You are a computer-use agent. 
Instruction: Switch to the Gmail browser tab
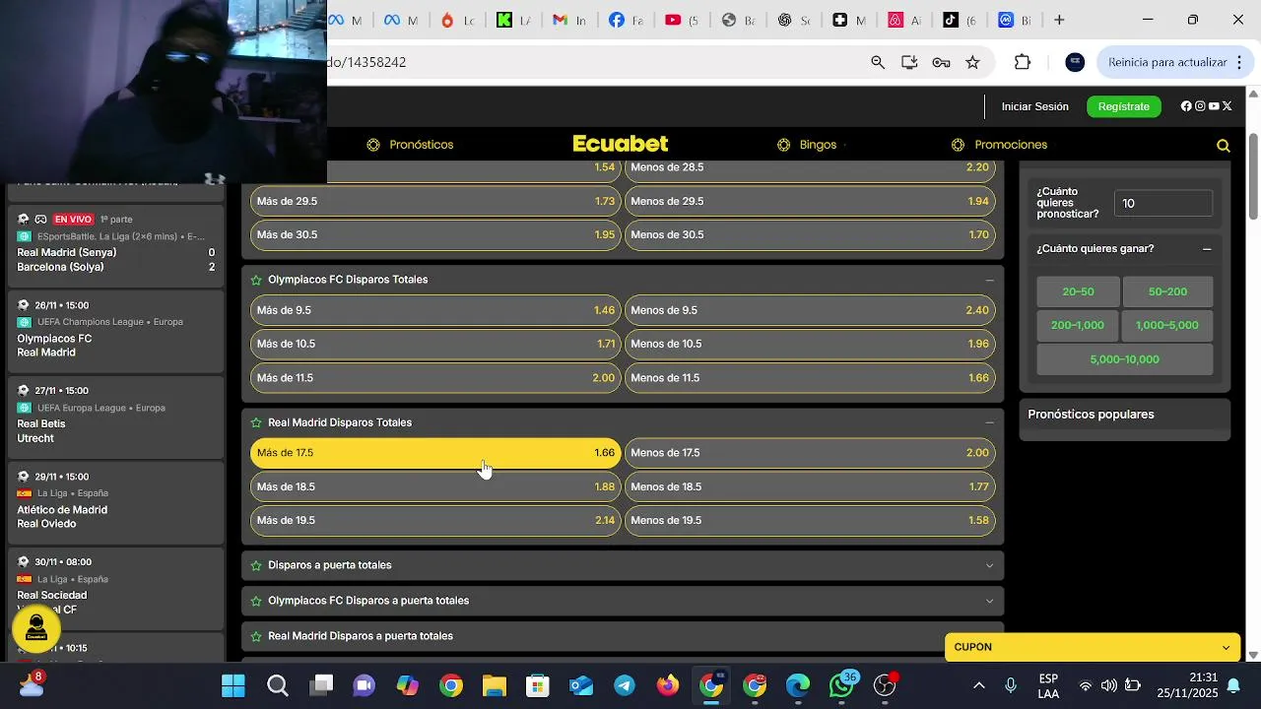click(569, 20)
